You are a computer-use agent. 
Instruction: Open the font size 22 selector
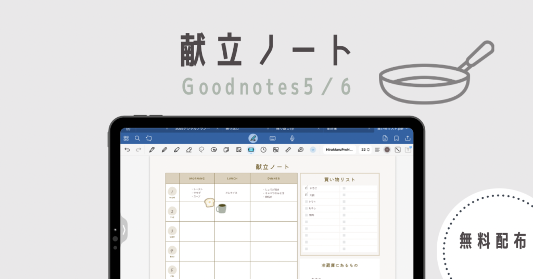[365, 149]
